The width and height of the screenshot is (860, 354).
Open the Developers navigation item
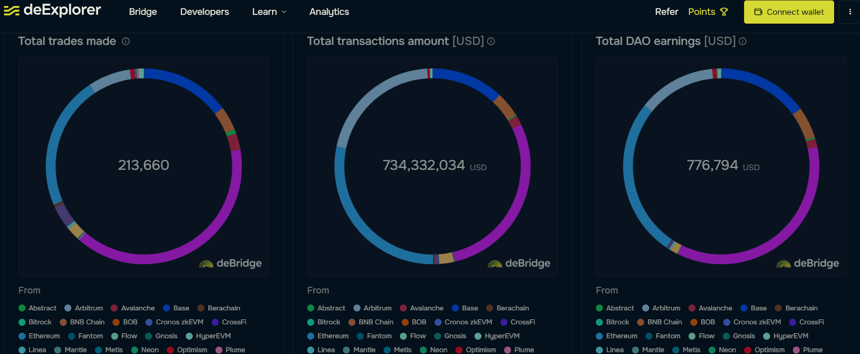[204, 12]
